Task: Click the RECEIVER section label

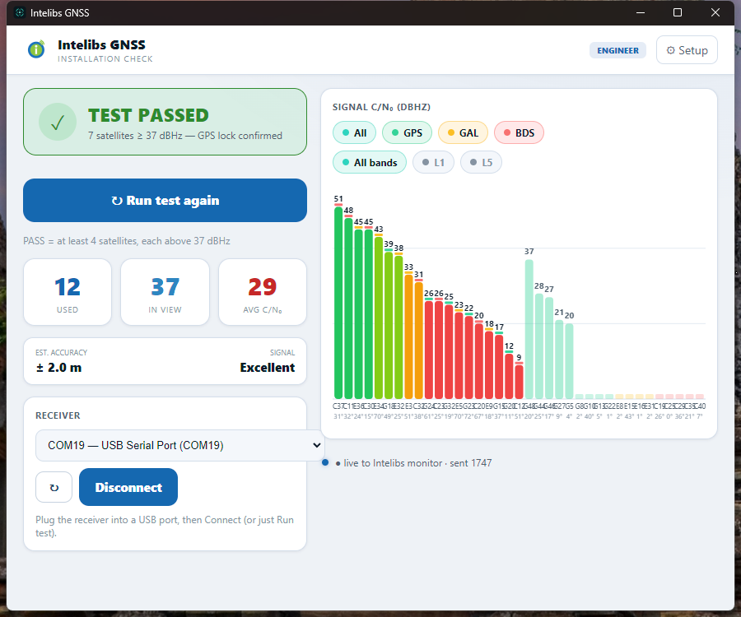Action: pos(58,415)
